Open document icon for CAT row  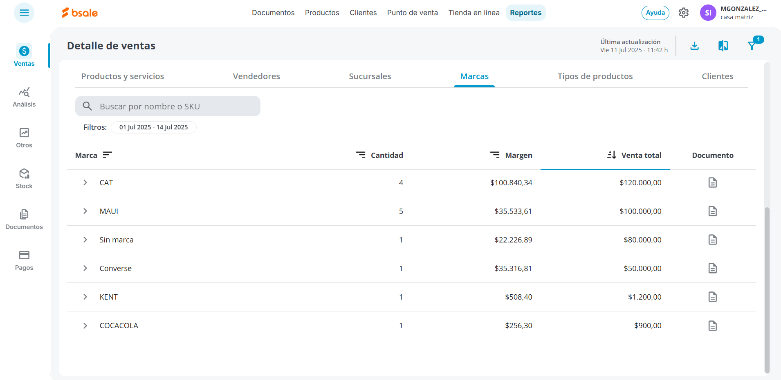click(713, 182)
